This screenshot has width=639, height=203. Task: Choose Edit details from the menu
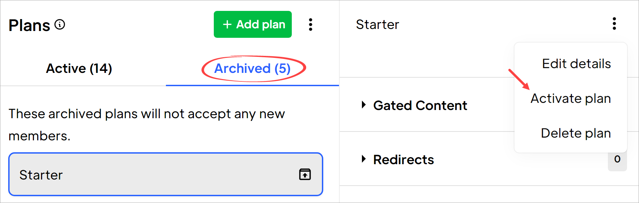pos(576,64)
